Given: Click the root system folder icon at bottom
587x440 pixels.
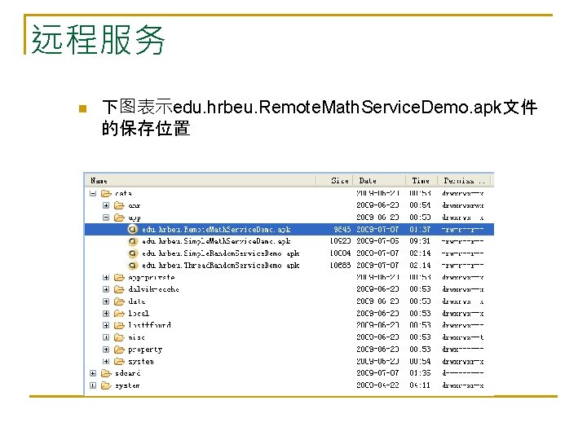Looking at the screenshot, I should [x=106, y=385].
